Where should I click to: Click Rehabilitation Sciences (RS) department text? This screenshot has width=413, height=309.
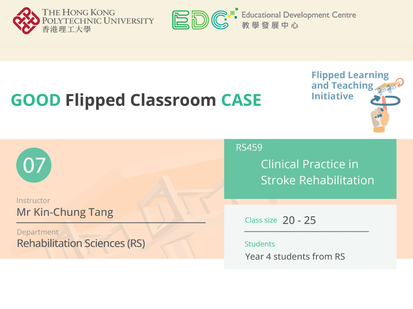tap(81, 243)
